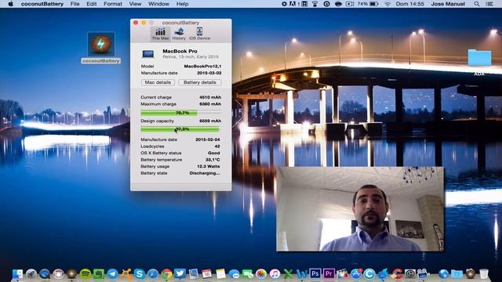Click the Wi-Fi status icon

click(387, 4)
